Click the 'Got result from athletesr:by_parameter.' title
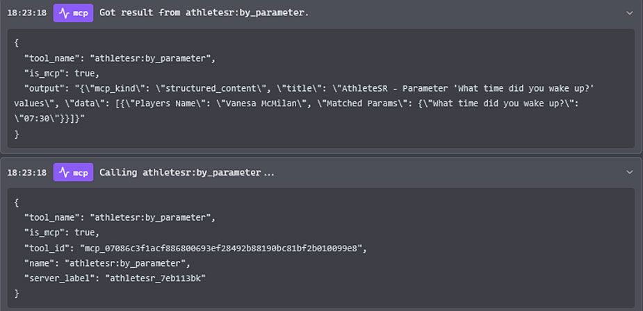Screen dimensions: 643x311 [204, 12]
